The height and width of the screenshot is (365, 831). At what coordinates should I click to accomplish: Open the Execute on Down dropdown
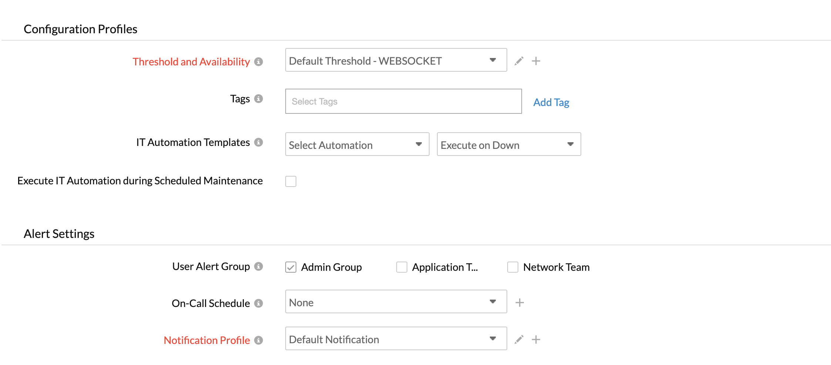click(509, 144)
